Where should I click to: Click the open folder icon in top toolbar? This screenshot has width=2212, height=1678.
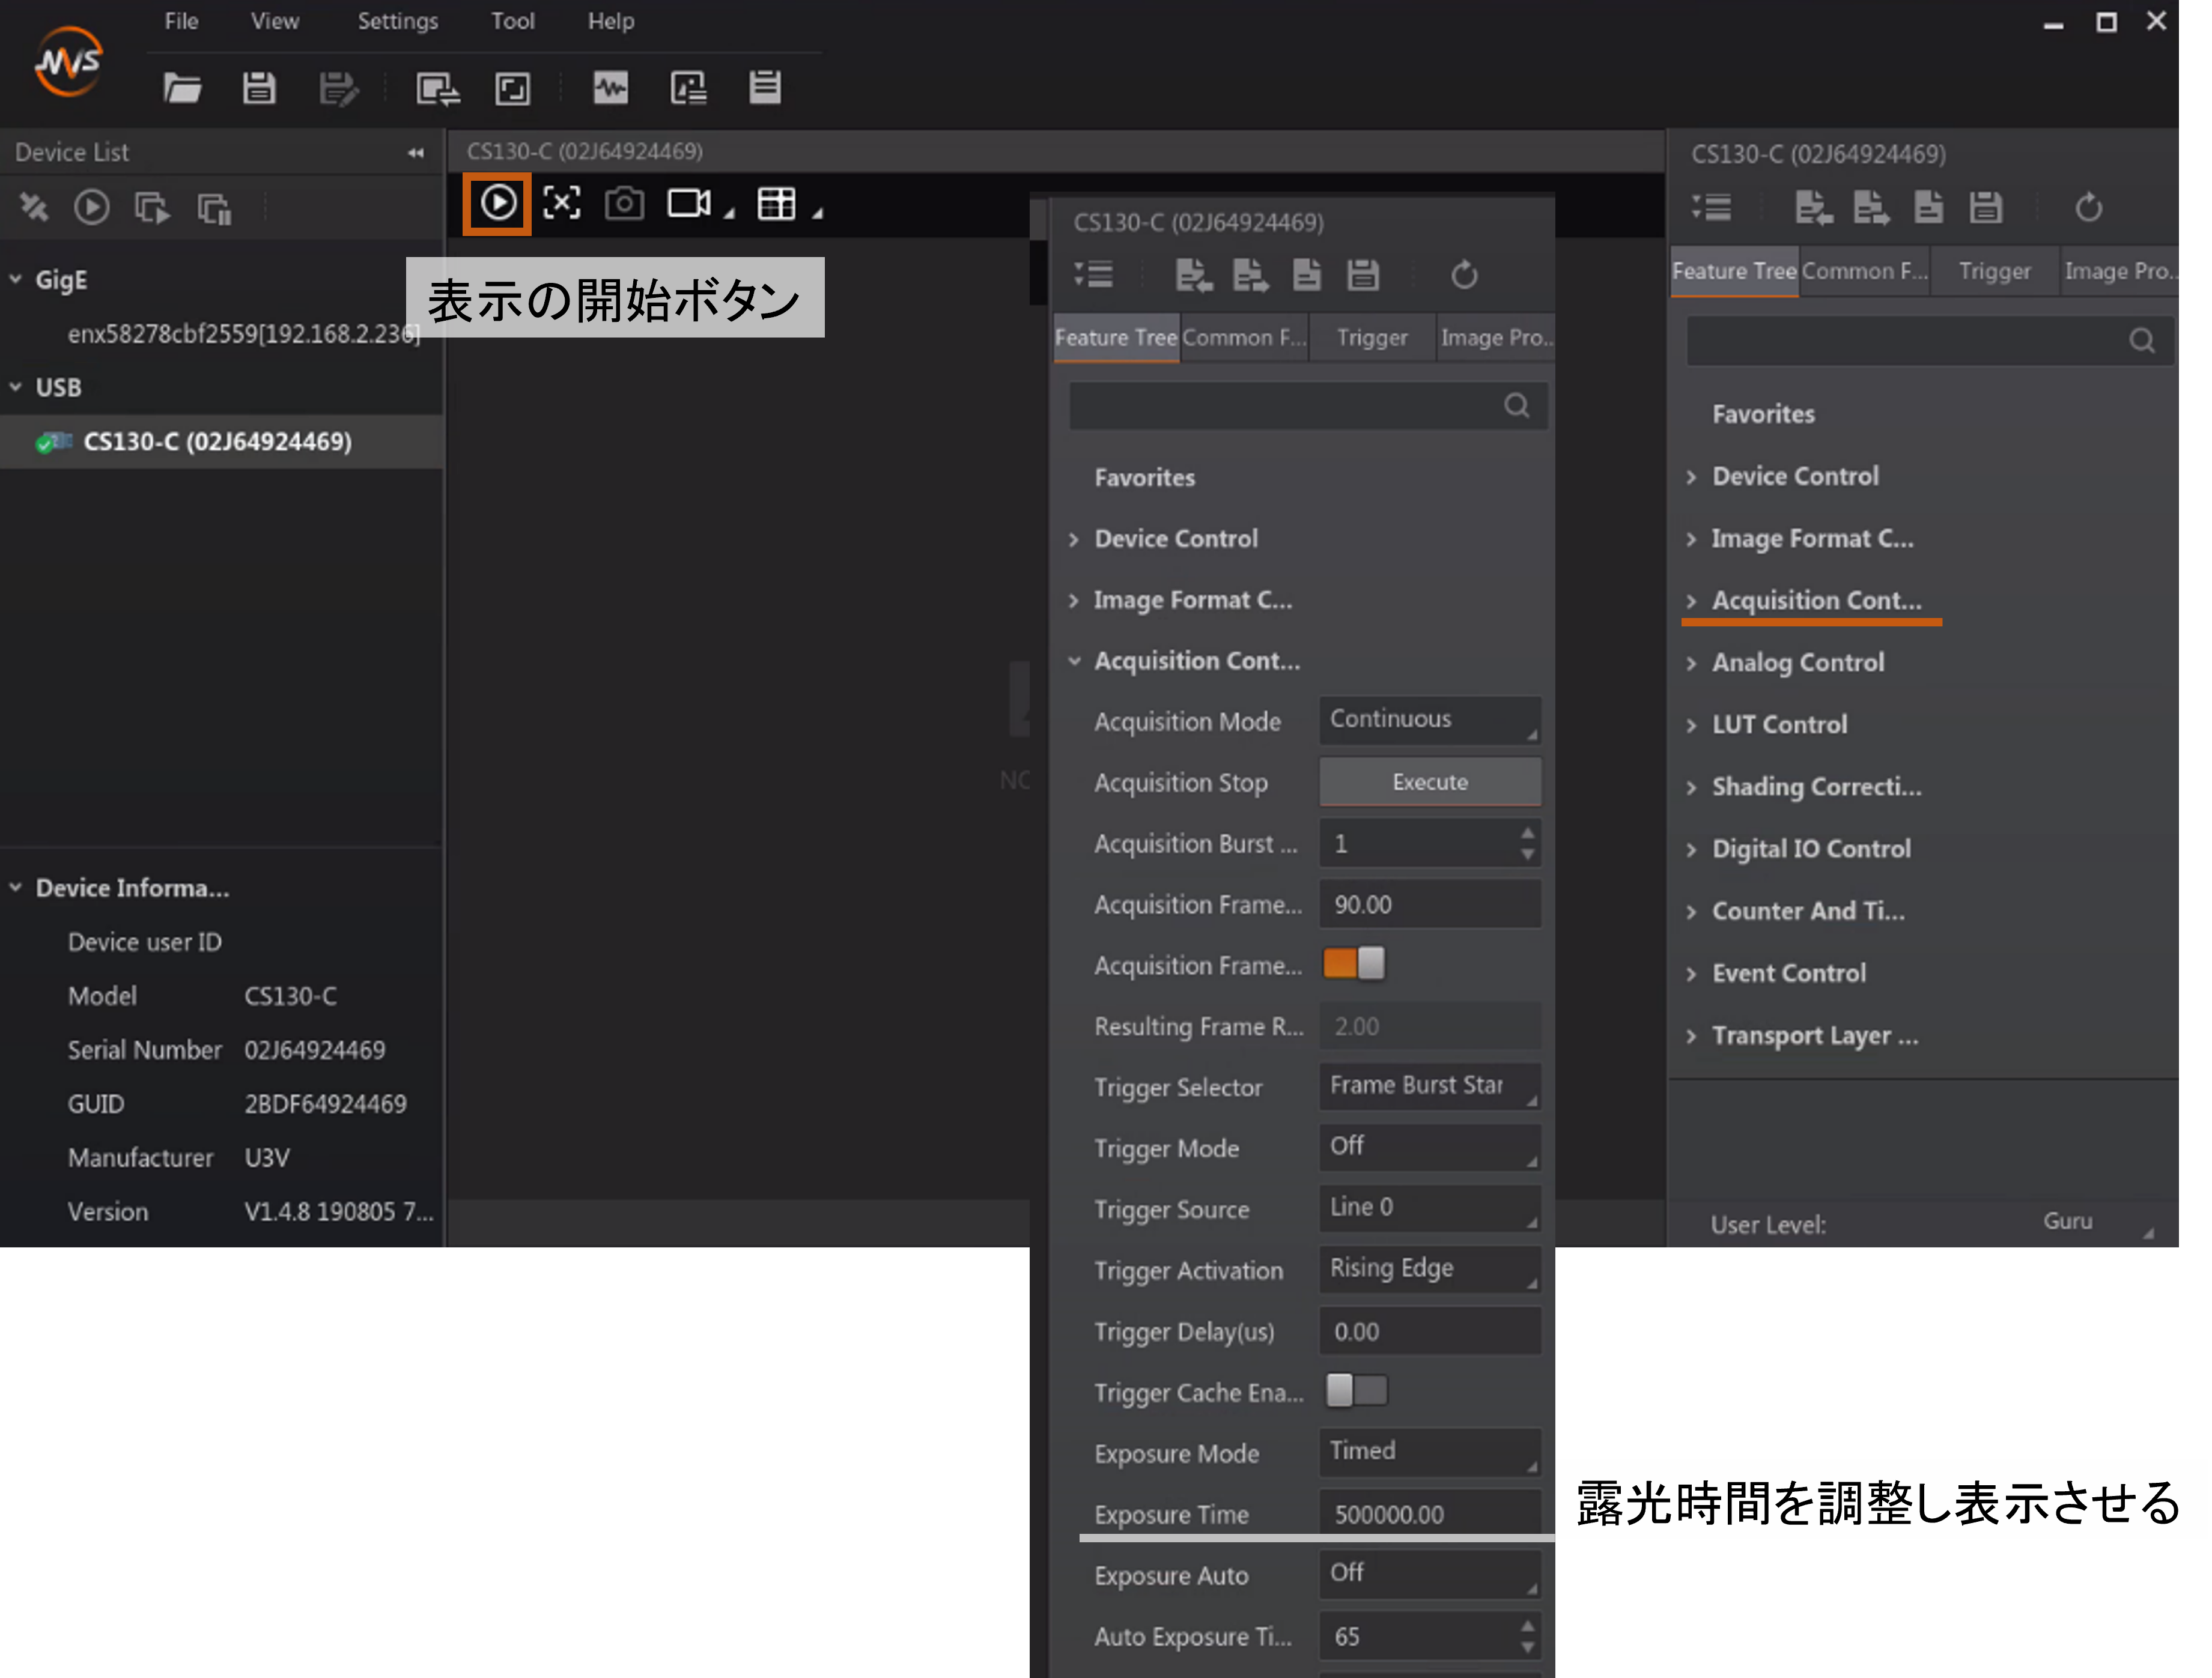click(182, 89)
